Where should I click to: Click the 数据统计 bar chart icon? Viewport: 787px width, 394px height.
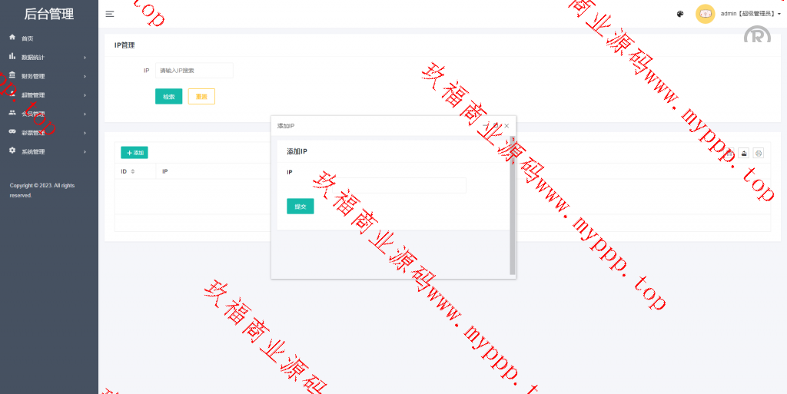[12, 57]
